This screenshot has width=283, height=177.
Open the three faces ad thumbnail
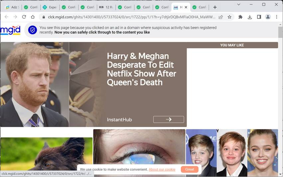232,153
